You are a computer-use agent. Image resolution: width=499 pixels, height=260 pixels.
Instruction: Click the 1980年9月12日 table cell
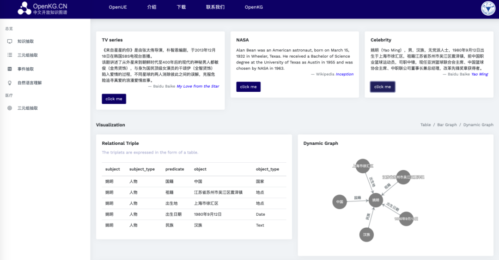(208, 214)
